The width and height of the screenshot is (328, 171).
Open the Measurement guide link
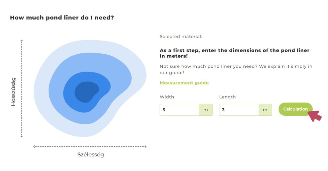tap(184, 83)
